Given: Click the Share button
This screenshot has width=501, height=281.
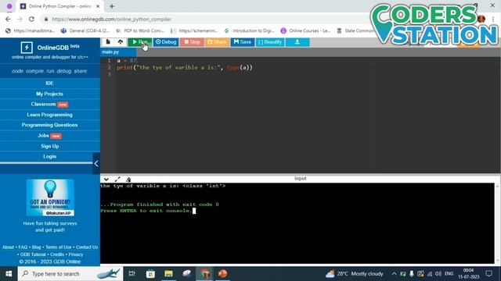Looking at the screenshot, I should [x=218, y=42].
